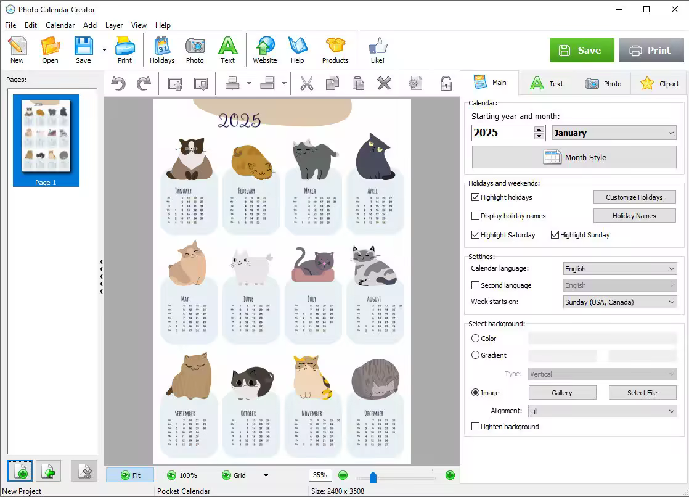Click the Holidays toolbar icon
689x497 pixels.
click(x=162, y=50)
